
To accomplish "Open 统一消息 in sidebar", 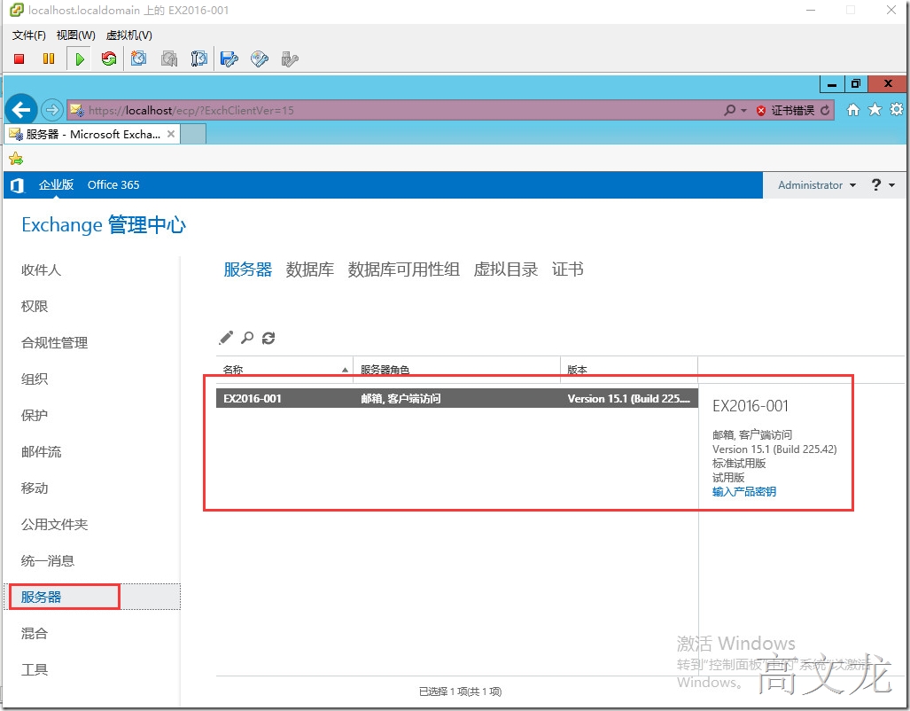I will coord(48,561).
